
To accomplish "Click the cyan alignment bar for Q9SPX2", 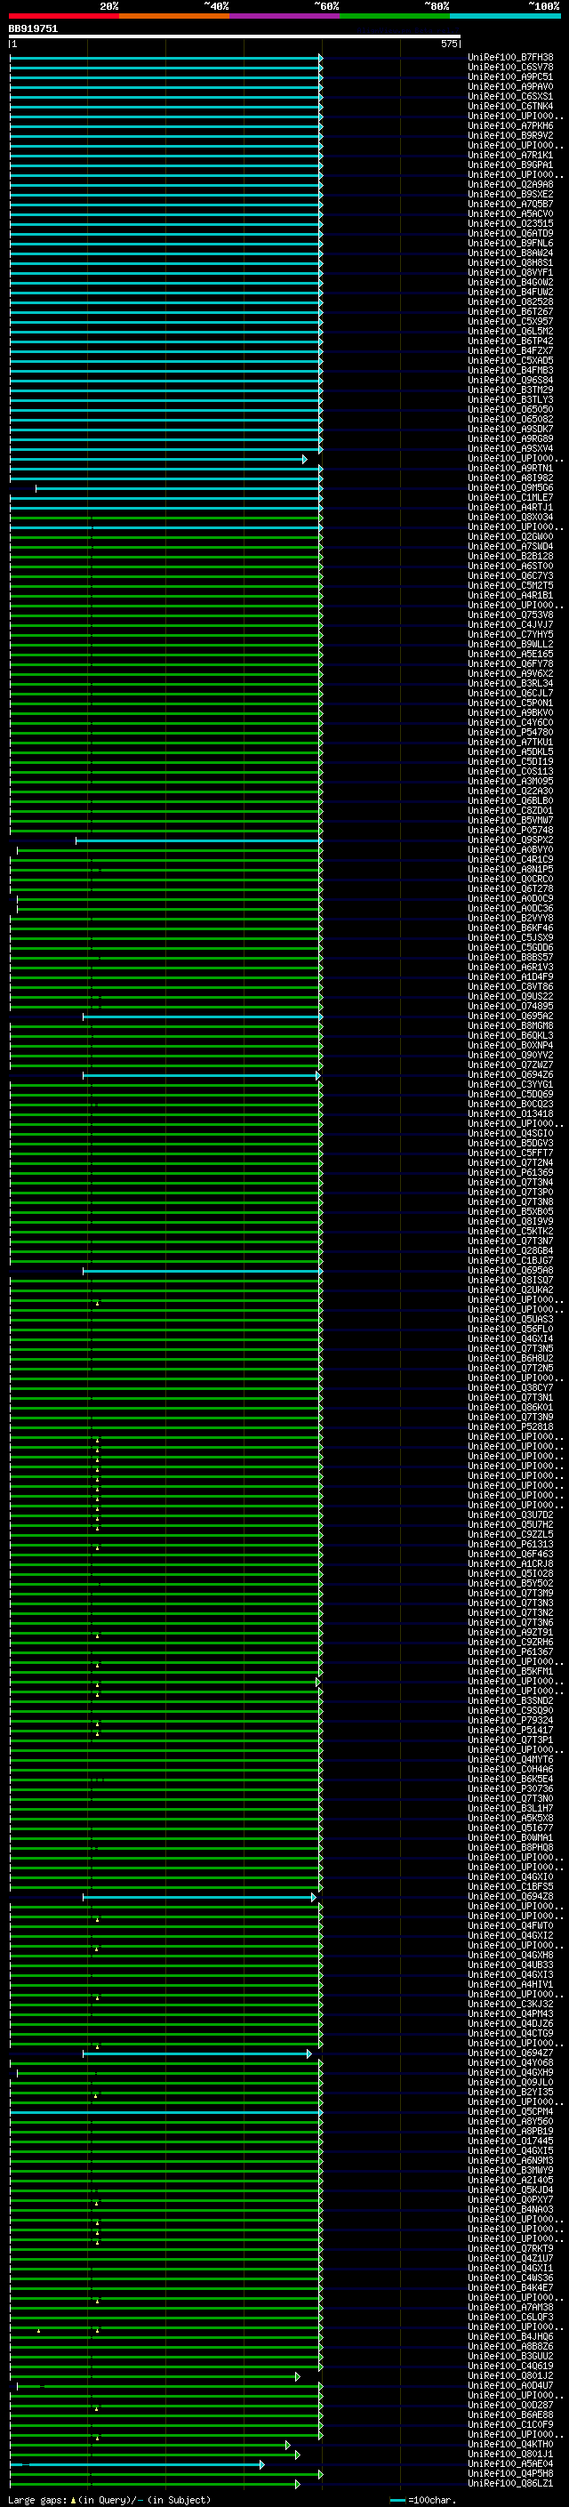I will coord(199,840).
